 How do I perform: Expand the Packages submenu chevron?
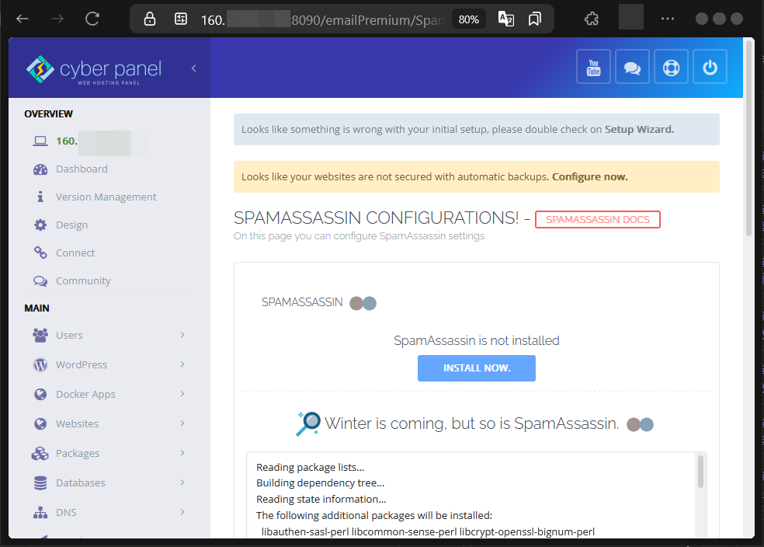point(182,453)
